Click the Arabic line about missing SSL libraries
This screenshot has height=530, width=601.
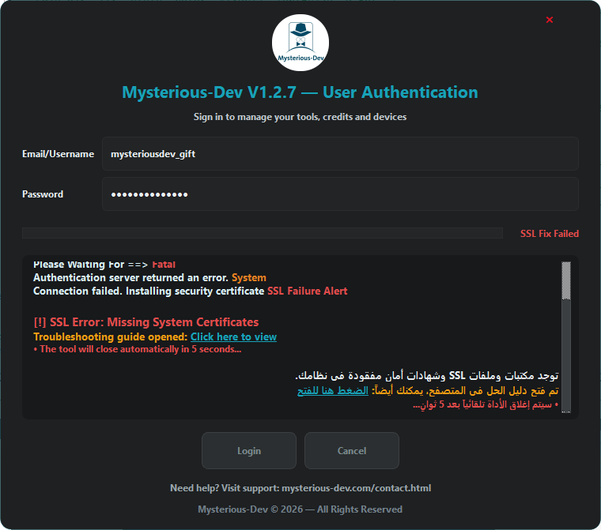426,376
